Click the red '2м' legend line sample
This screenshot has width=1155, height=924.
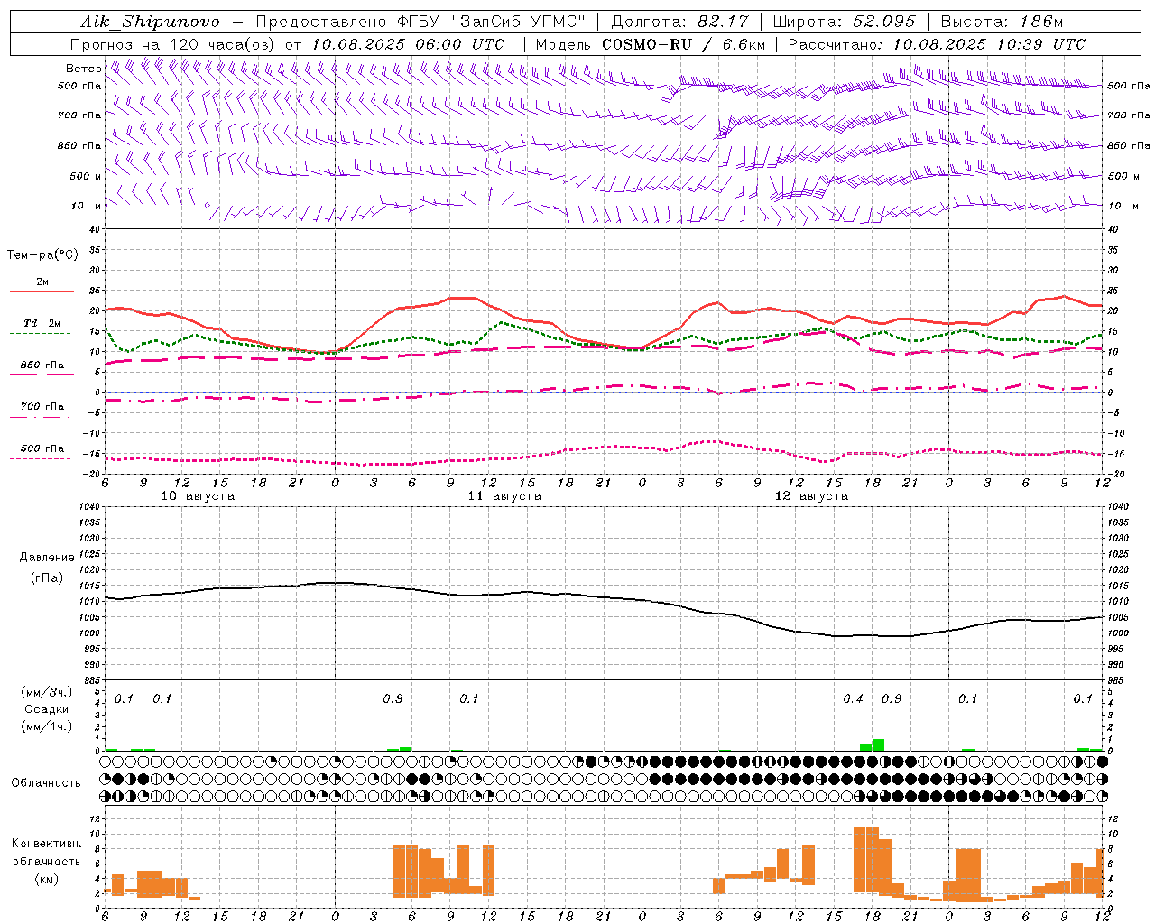click(42, 292)
